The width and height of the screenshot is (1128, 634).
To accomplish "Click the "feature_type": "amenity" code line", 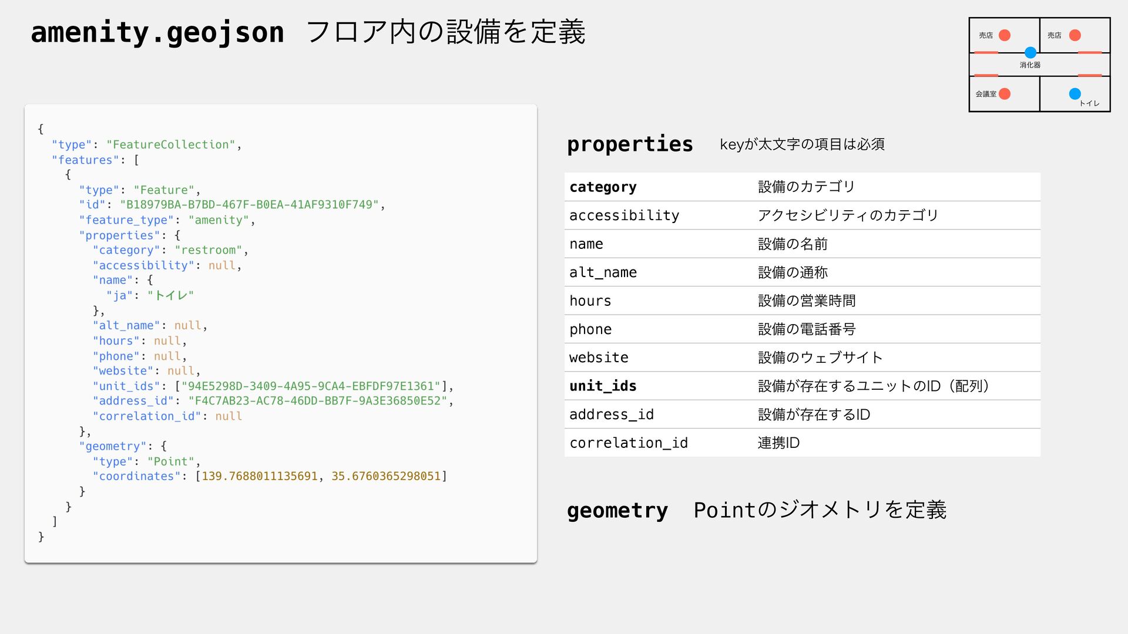I will (x=167, y=220).
